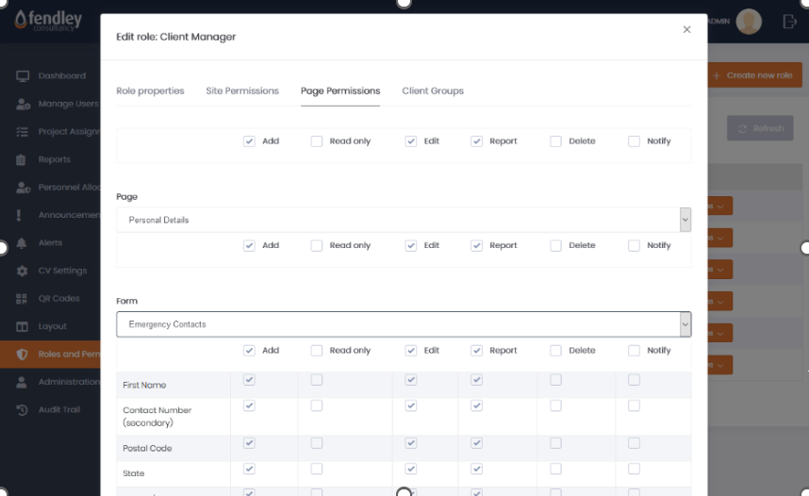
Task: Click the QR Codes icon
Action: pos(23,299)
